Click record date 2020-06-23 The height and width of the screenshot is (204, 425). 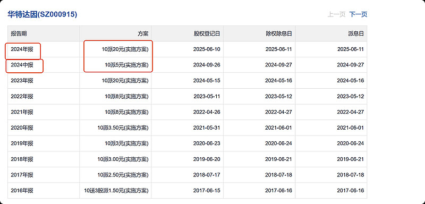click(x=207, y=143)
